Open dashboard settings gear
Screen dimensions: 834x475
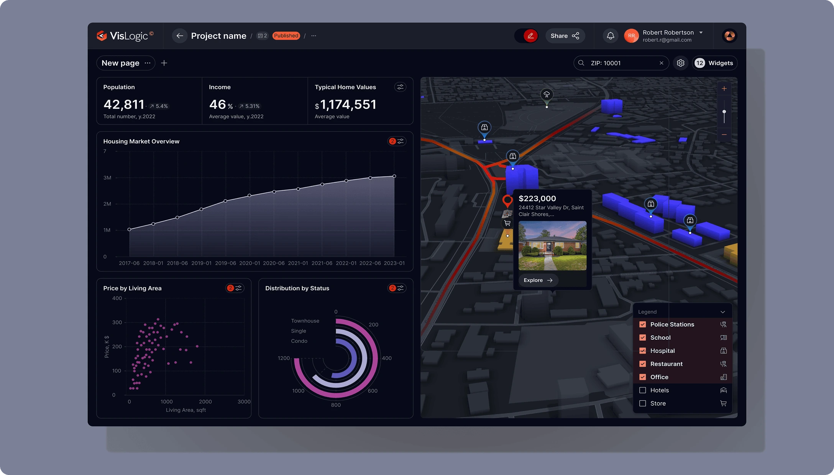click(x=681, y=63)
